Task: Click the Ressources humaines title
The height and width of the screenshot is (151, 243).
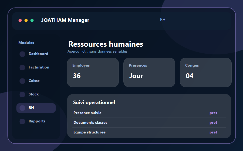Action: tap(106, 44)
